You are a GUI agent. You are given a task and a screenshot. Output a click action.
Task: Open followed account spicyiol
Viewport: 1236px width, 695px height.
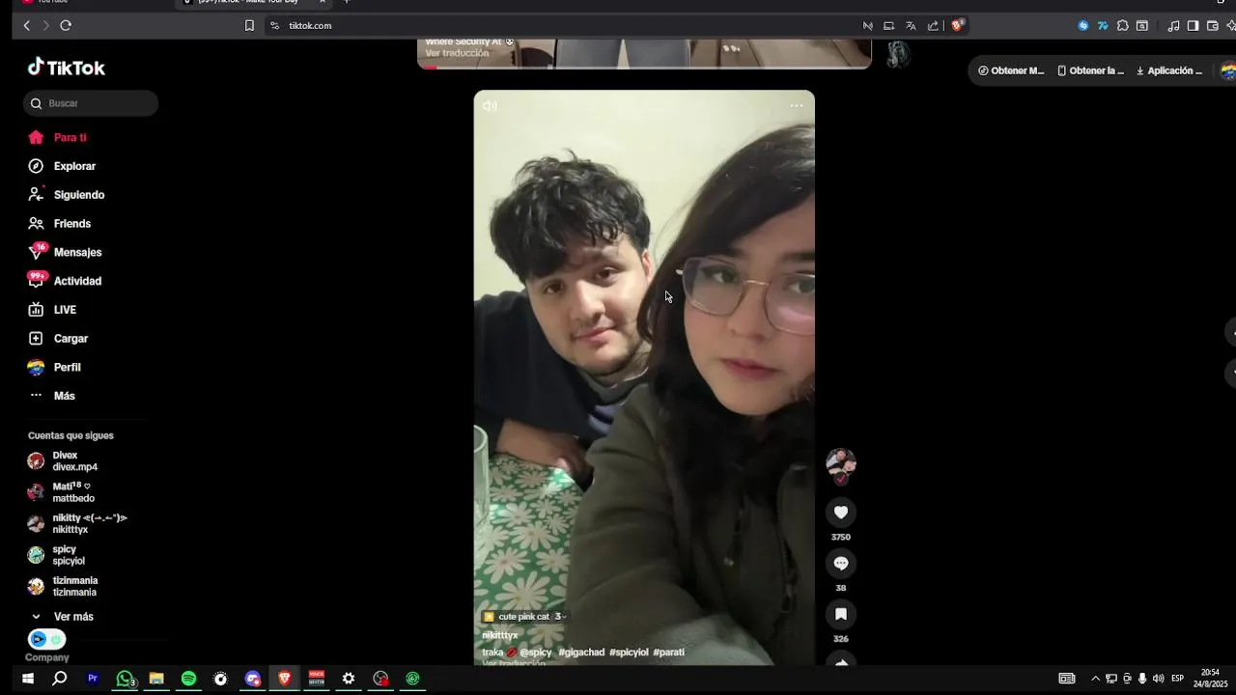(x=56, y=555)
